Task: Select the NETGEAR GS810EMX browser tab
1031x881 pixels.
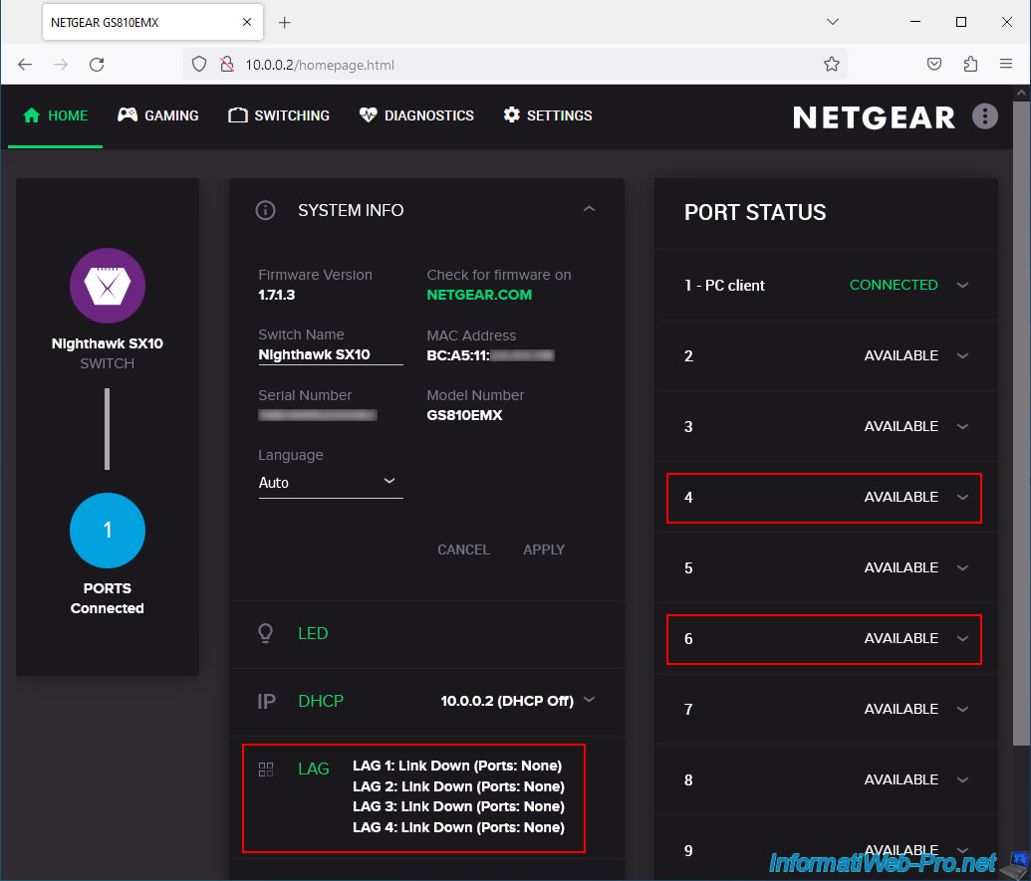Action: point(152,22)
